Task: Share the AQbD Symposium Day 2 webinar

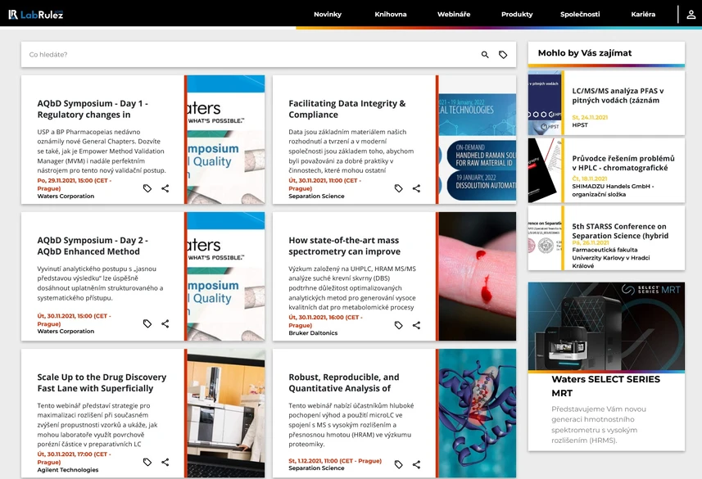Action: click(165, 323)
